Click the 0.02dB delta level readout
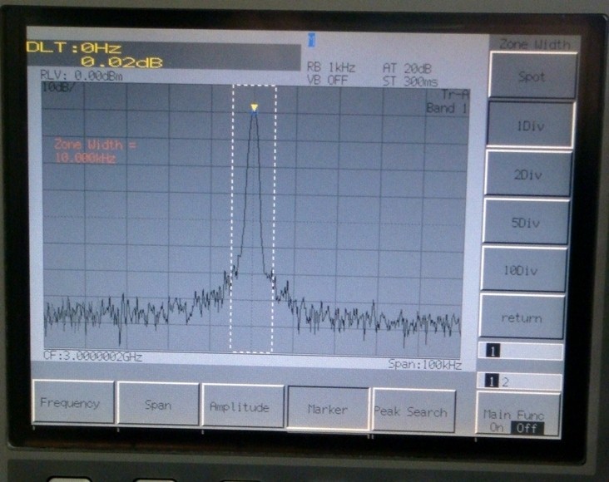The height and width of the screenshot is (482, 609). [x=121, y=62]
